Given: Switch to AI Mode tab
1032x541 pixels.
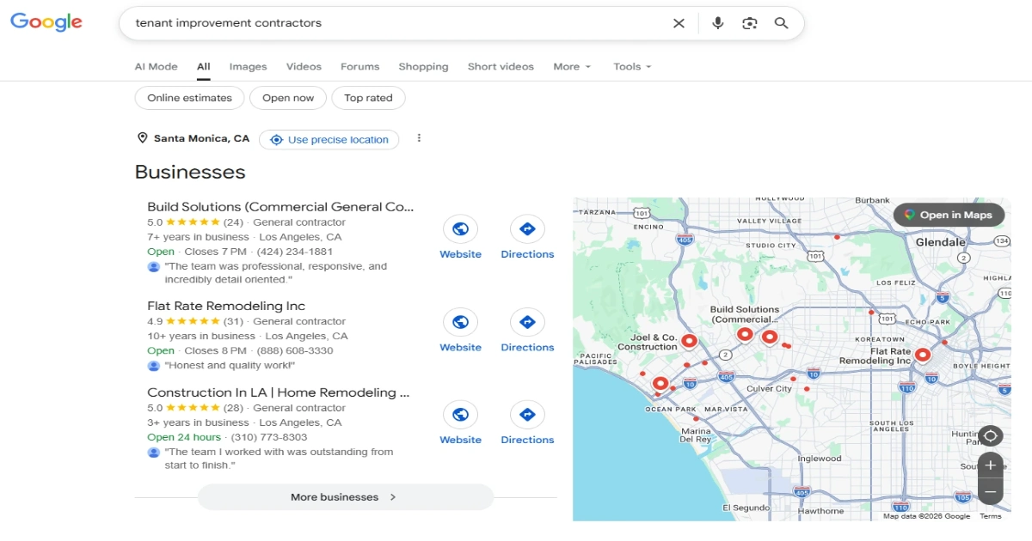Looking at the screenshot, I should click(x=156, y=66).
